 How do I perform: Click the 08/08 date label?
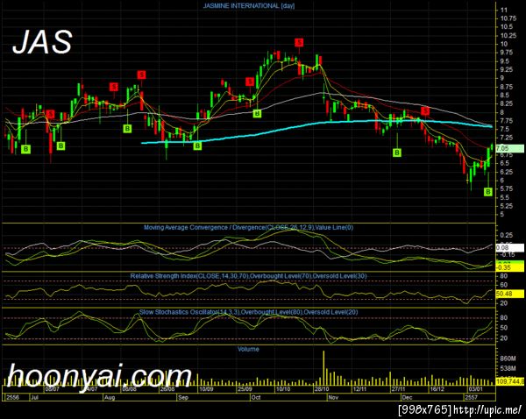click(x=129, y=389)
